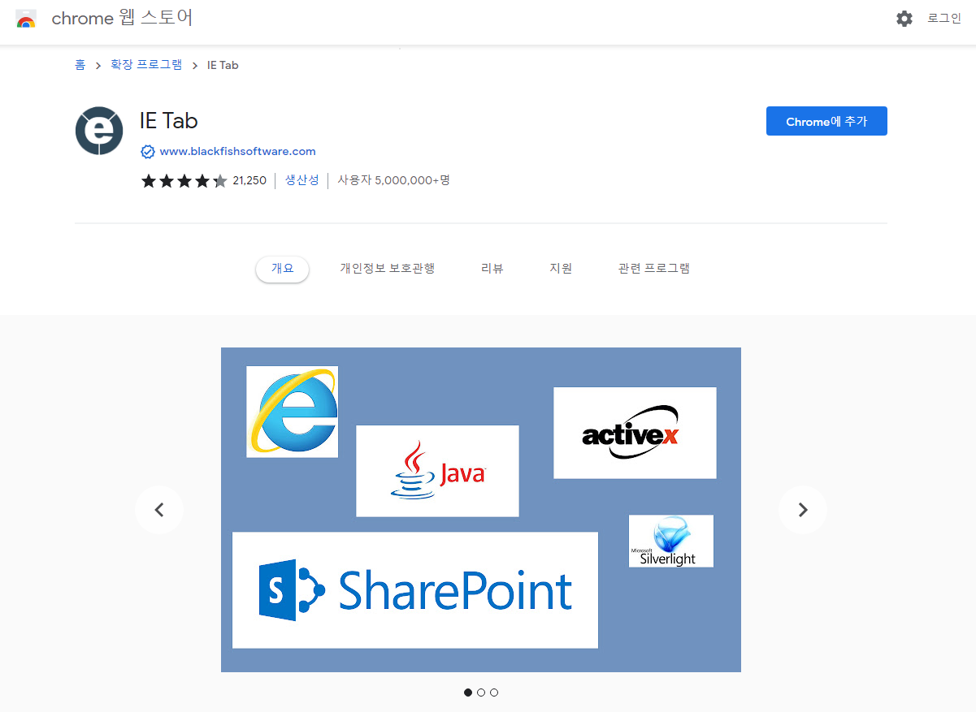Screen dimensions: 976x712
Task: Click the star rating icons
Action: tap(184, 181)
